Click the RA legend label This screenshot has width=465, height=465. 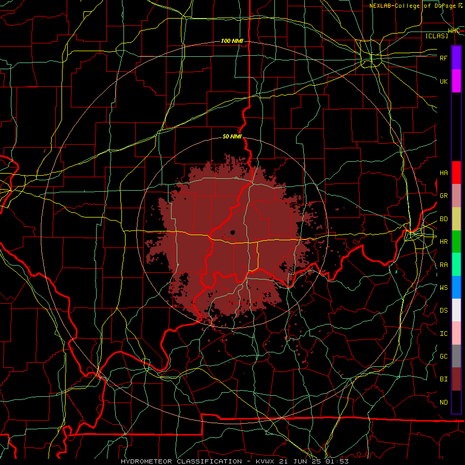(444, 265)
